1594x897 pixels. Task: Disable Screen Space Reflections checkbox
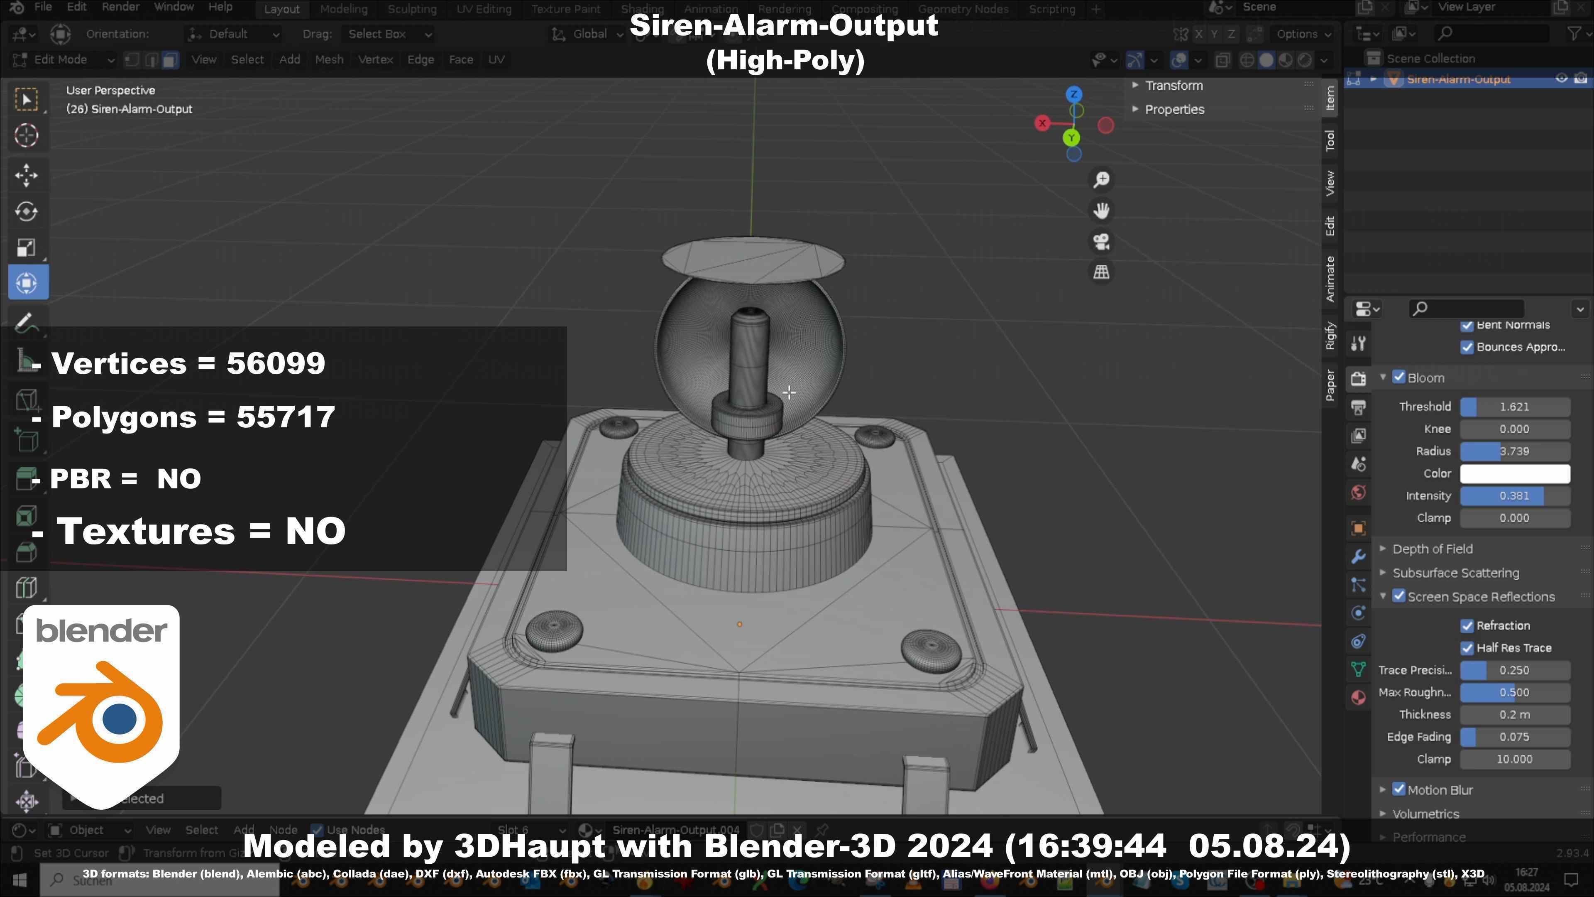[1398, 596]
